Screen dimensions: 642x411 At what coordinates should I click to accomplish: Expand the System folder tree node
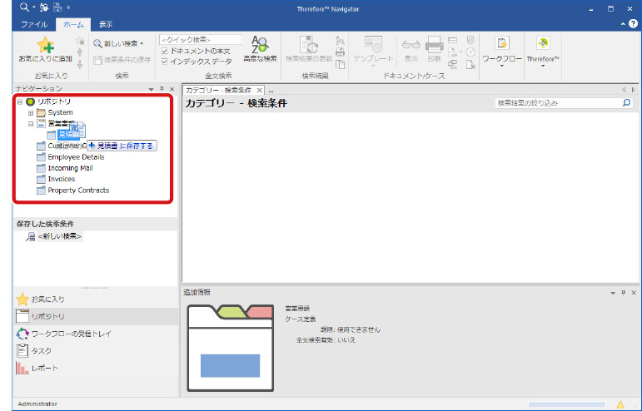point(31,112)
